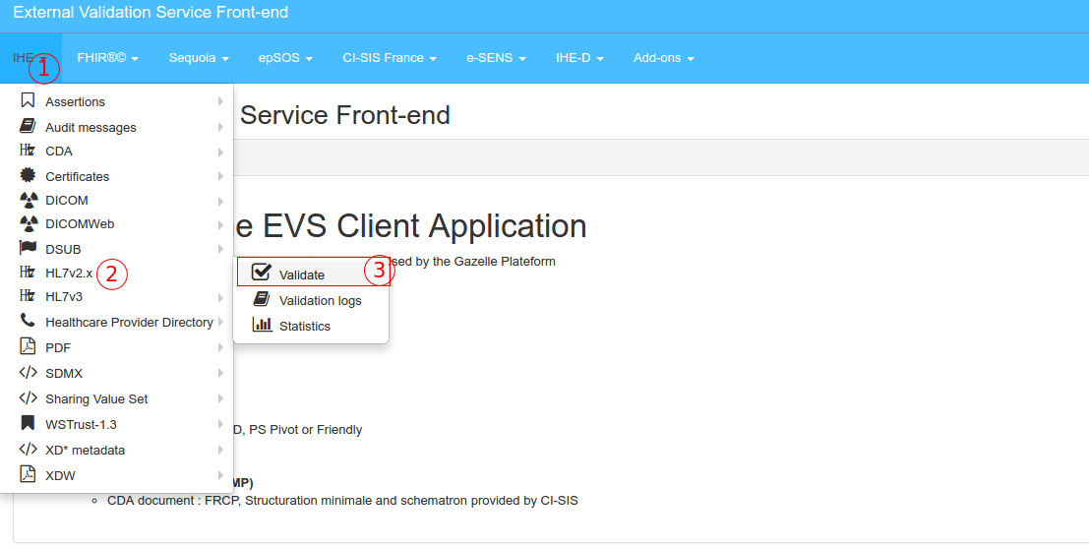Select Sharing Value Set menu item
Image resolution: width=1089 pixels, height=549 pixels.
pos(96,398)
